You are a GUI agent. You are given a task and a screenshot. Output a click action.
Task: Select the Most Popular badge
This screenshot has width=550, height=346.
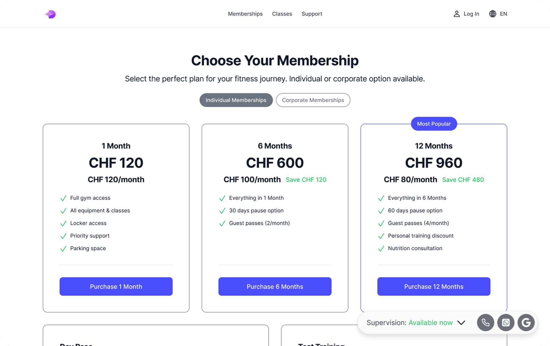pyautogui.click(x=434, y=124)
